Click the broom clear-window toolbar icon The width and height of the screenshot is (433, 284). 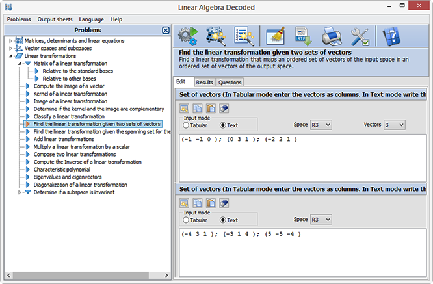(276, 36)
